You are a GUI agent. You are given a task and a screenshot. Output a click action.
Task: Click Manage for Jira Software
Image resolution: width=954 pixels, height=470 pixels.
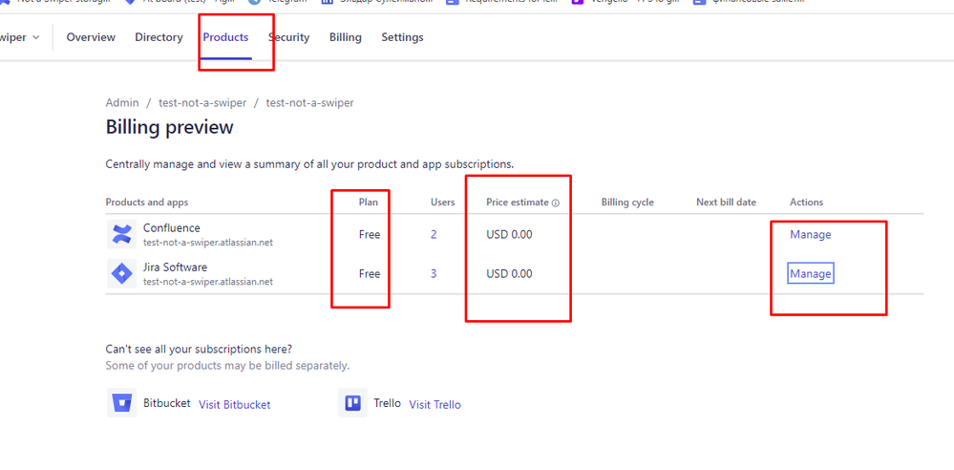(811, 274)
